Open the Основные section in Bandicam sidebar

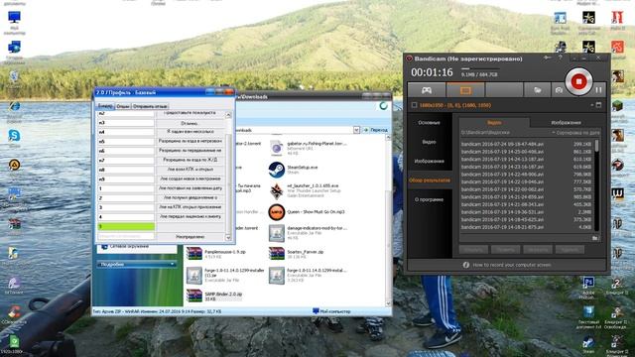click(x=429, y=123)
